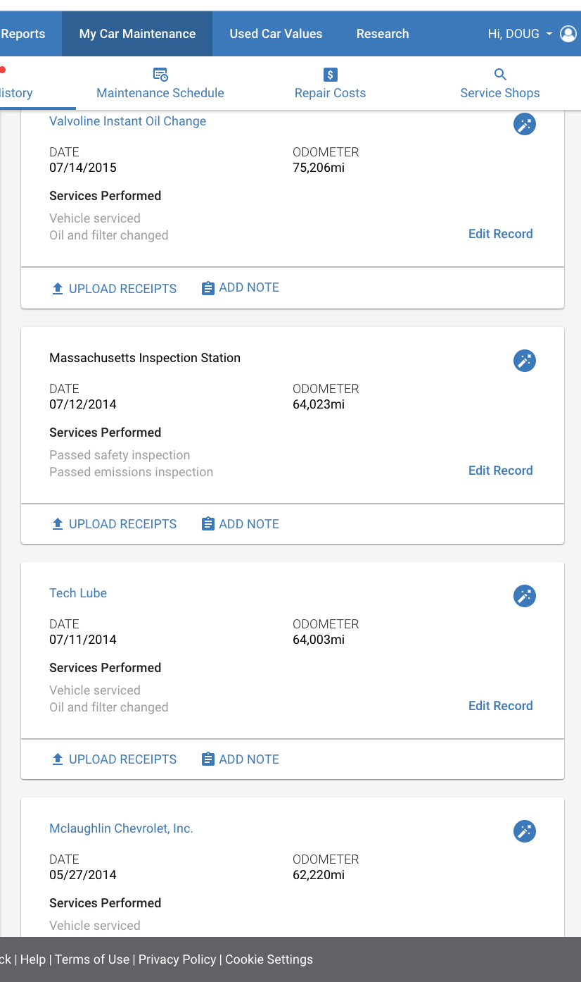Click the Repair Costs dollar icon
Image resolution: width=581 pixels, height=982 pixels.
click(331, 75)
